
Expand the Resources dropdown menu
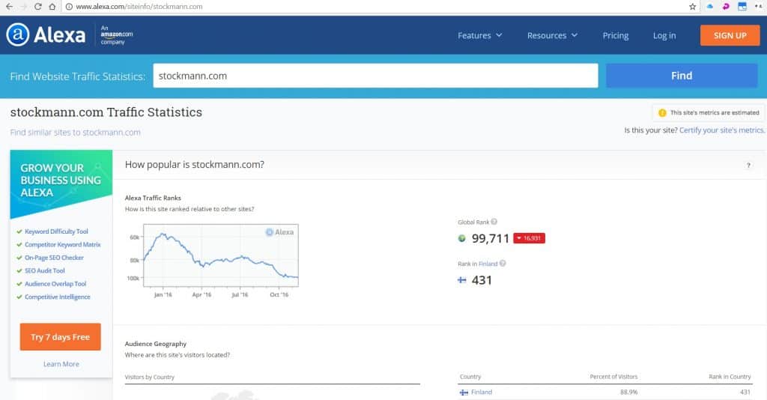click(x=552, y=35)
